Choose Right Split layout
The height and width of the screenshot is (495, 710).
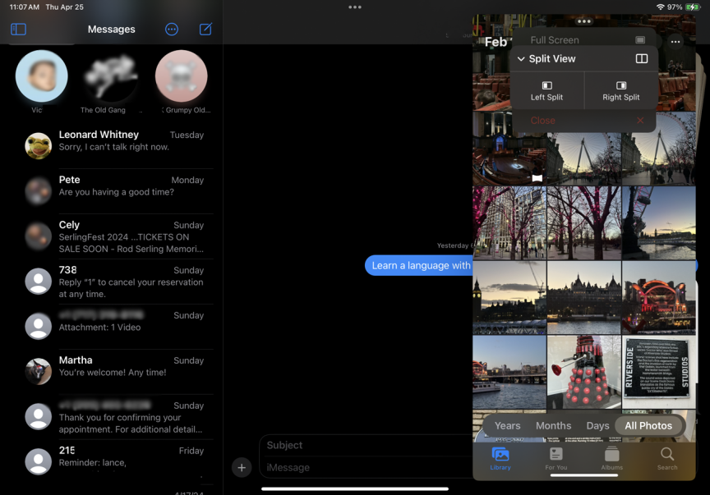point(620,90)
